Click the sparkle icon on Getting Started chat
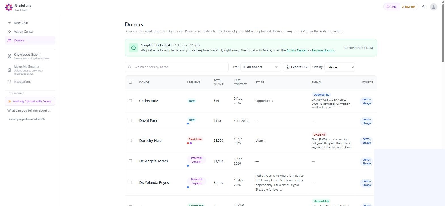This screenshot has height=206, width=445. click(x=9, y=101)
